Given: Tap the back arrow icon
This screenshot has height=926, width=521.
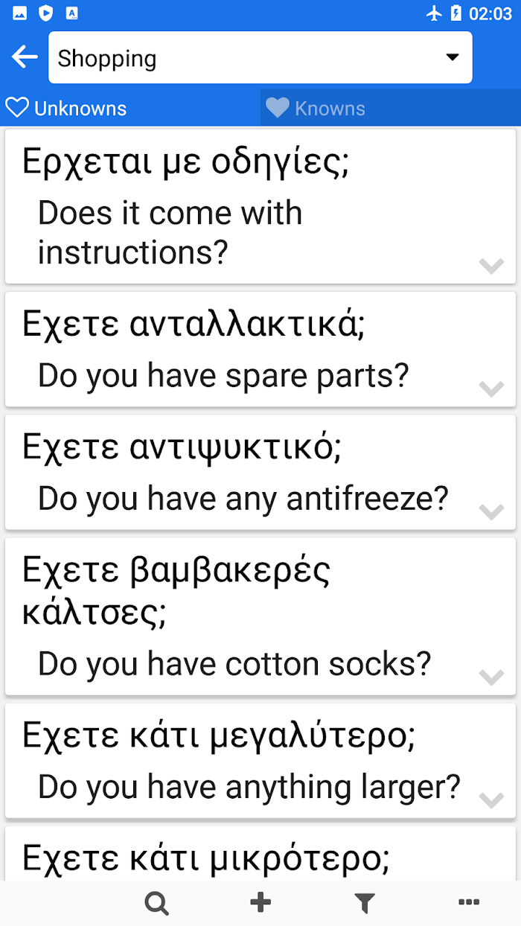Looking at the screenshot, I should coord(25,57).
